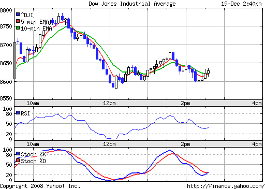Screen dimensions: 265x189
Task: Click the Copyright 2008 Yahoo! Inc. text
Action: tap(40, 186)
